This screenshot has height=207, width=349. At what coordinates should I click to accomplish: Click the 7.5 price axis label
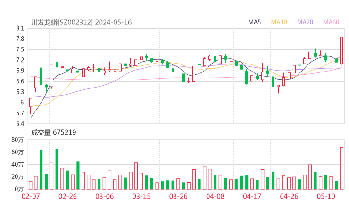[x=20, y=49]
